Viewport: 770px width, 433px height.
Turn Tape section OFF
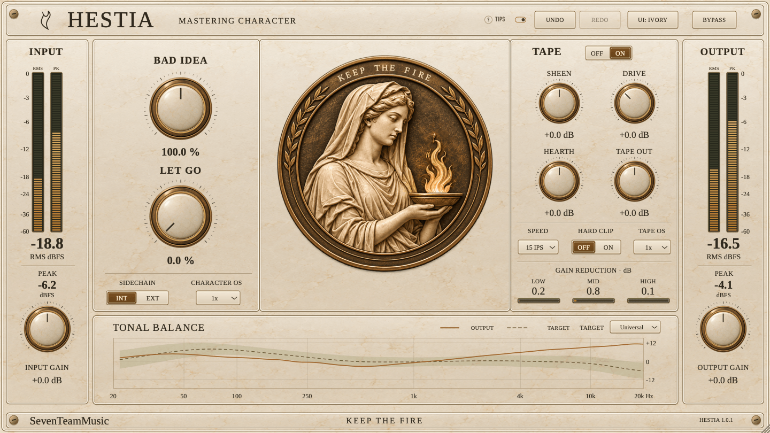tap(597, 53)
